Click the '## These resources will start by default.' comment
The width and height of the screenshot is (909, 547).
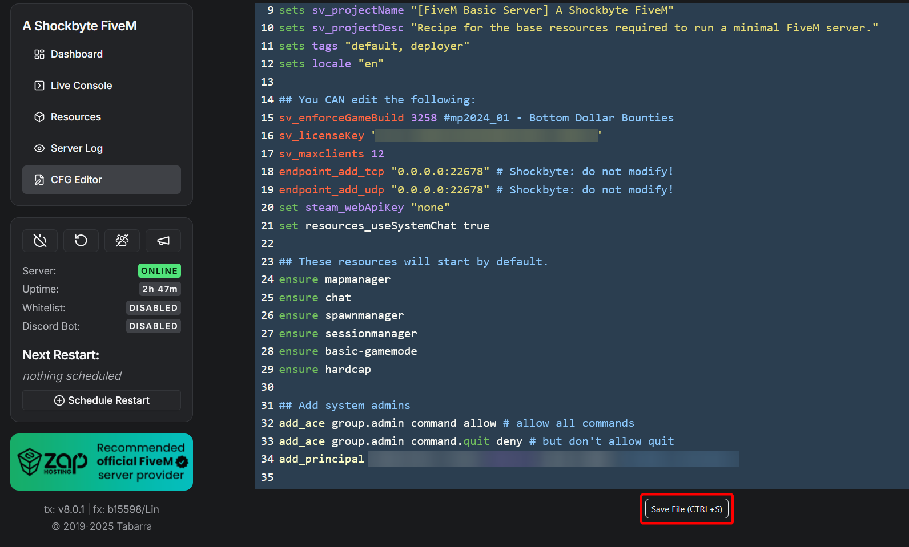[x=413, y=262]
